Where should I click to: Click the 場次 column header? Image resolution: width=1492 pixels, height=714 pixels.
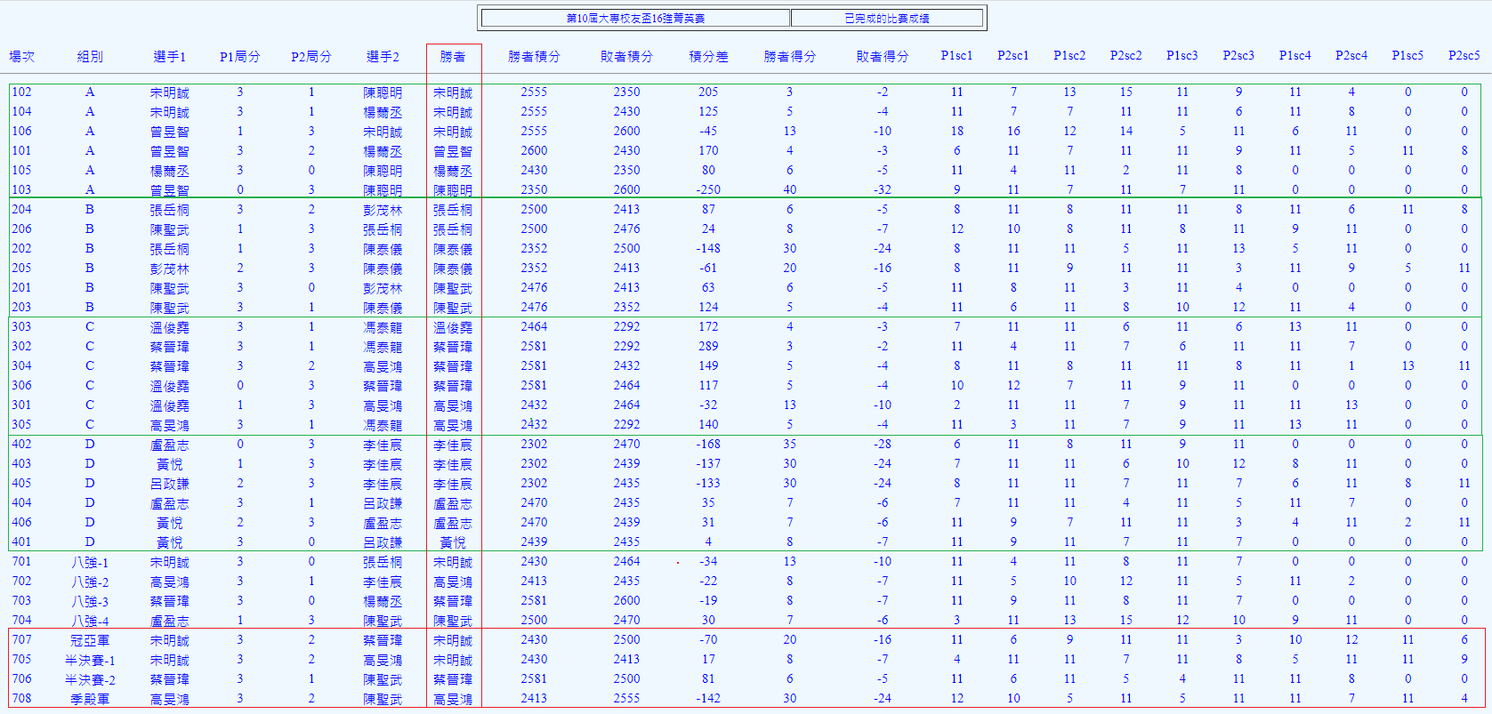click(x=22, y=56)
